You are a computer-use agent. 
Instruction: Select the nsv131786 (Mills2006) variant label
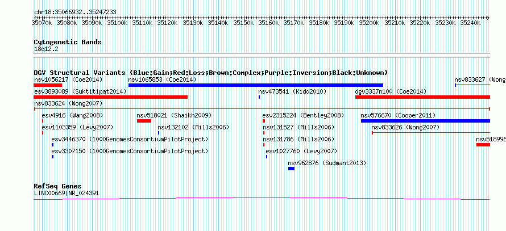coord(298,139)
